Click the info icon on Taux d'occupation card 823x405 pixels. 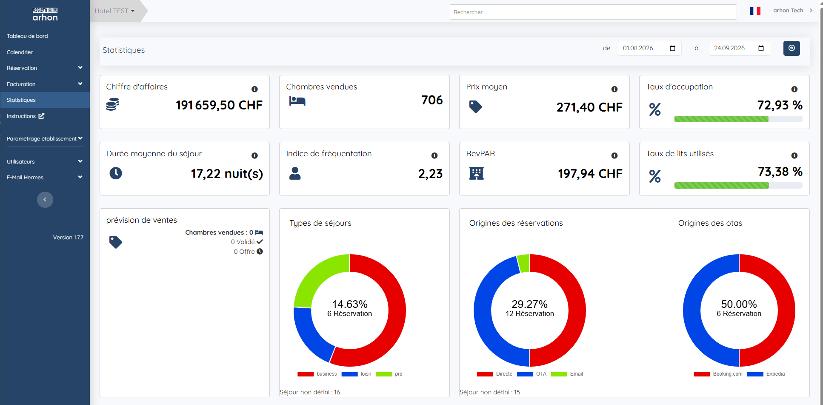click(x=794, y=89)
